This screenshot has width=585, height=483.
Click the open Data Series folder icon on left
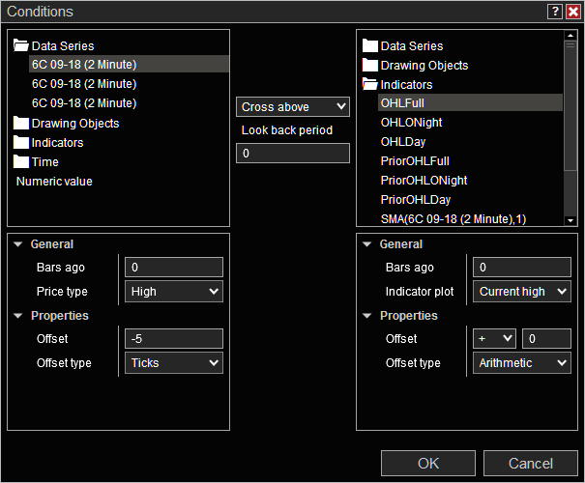click(21, 45)
